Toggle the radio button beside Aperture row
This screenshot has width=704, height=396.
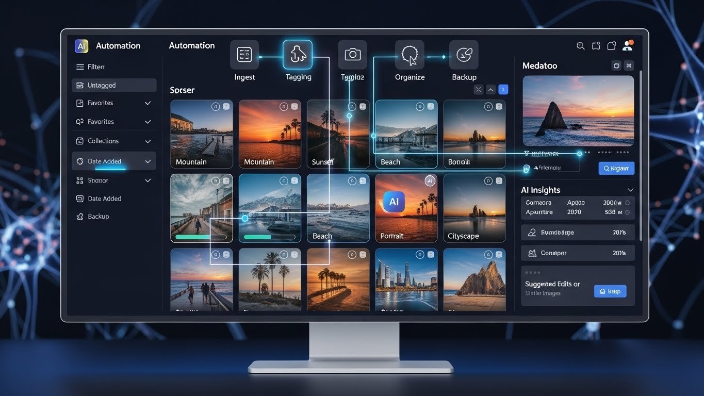pos(627,212)
